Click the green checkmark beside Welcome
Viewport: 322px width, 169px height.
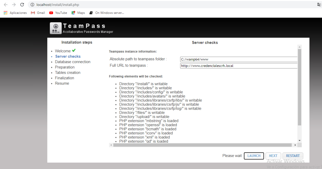[x=74, y=50]
